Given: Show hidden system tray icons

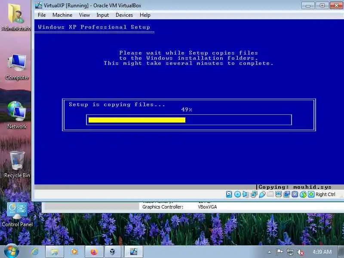Looking at the screenshot, I should pos(270,252).
